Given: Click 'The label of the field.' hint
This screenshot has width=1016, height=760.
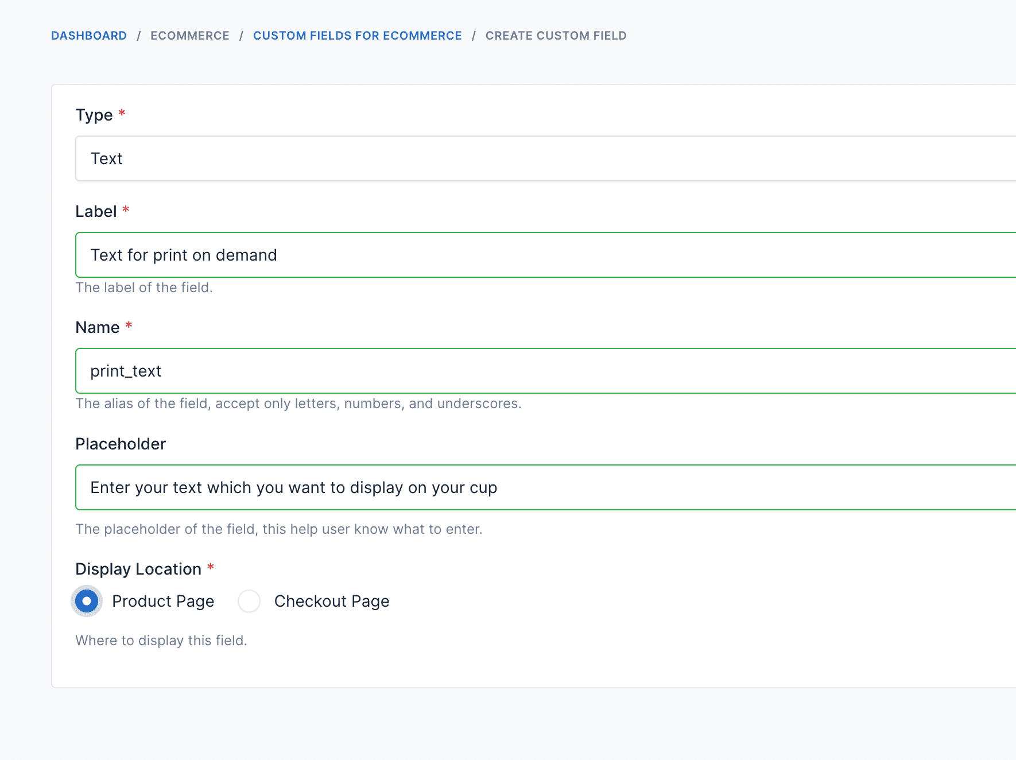Looking at the screenshot, I should coord(144,288).
